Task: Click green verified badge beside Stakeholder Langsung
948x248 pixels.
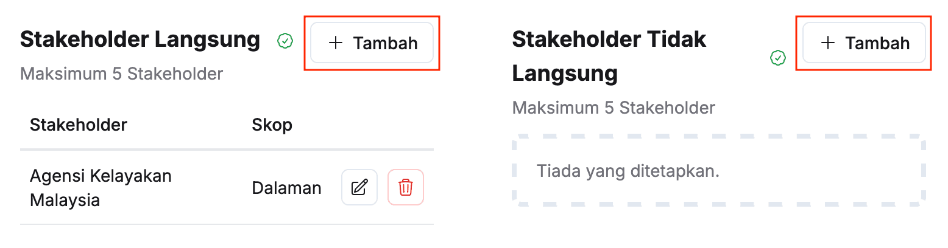Action: pyautogui.click(x=285, y=41)
